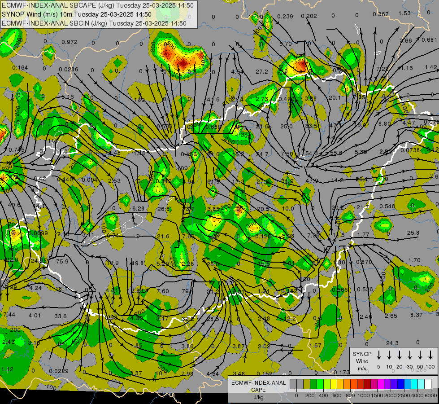Select the SBCAPE title line
Screen dimensions: 439x404
97,5
